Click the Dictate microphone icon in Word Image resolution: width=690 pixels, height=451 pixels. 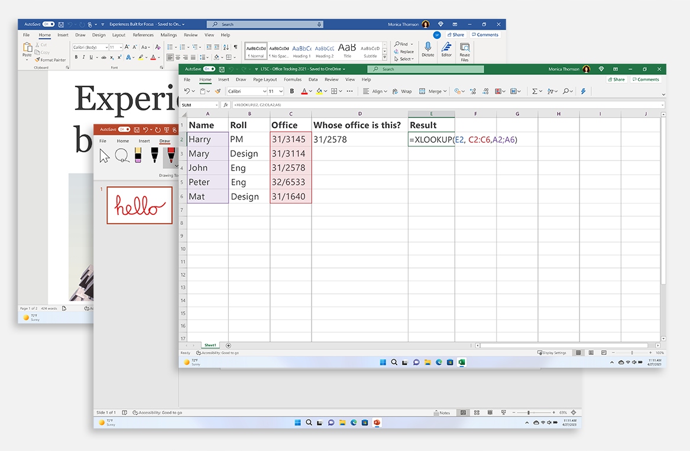427,47
